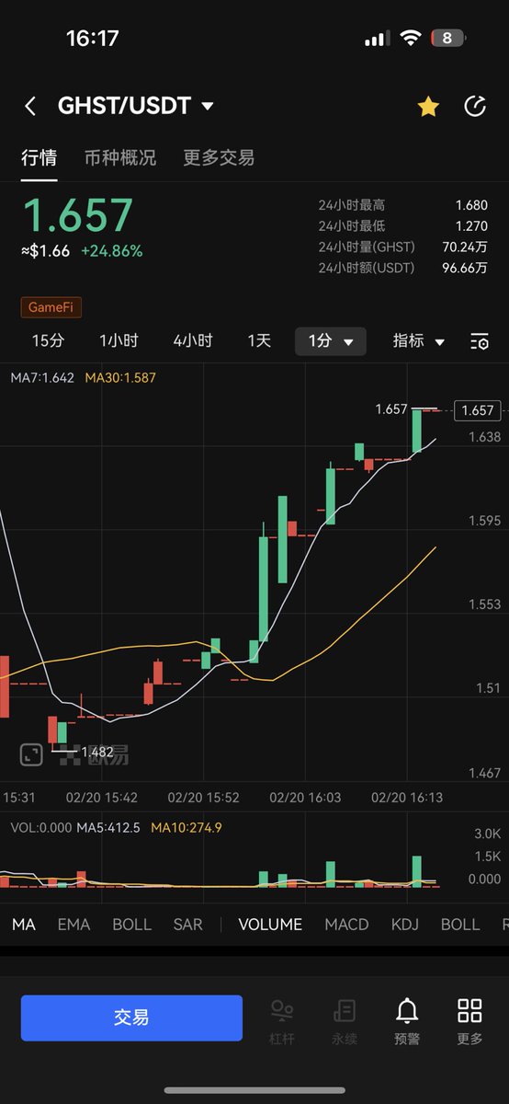This screenshot has width=509, height=1104.
Task: Select the MA main indicator
Action: click(24, 925)
